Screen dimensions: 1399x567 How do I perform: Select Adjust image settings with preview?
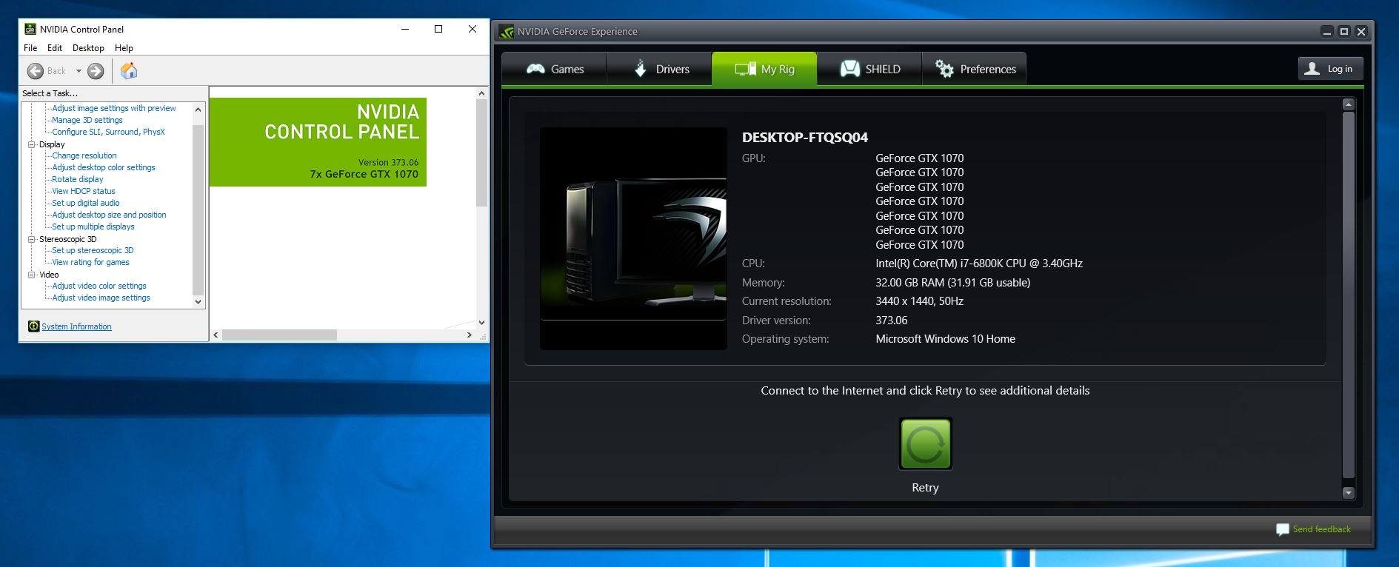click(x=114, y=108)
